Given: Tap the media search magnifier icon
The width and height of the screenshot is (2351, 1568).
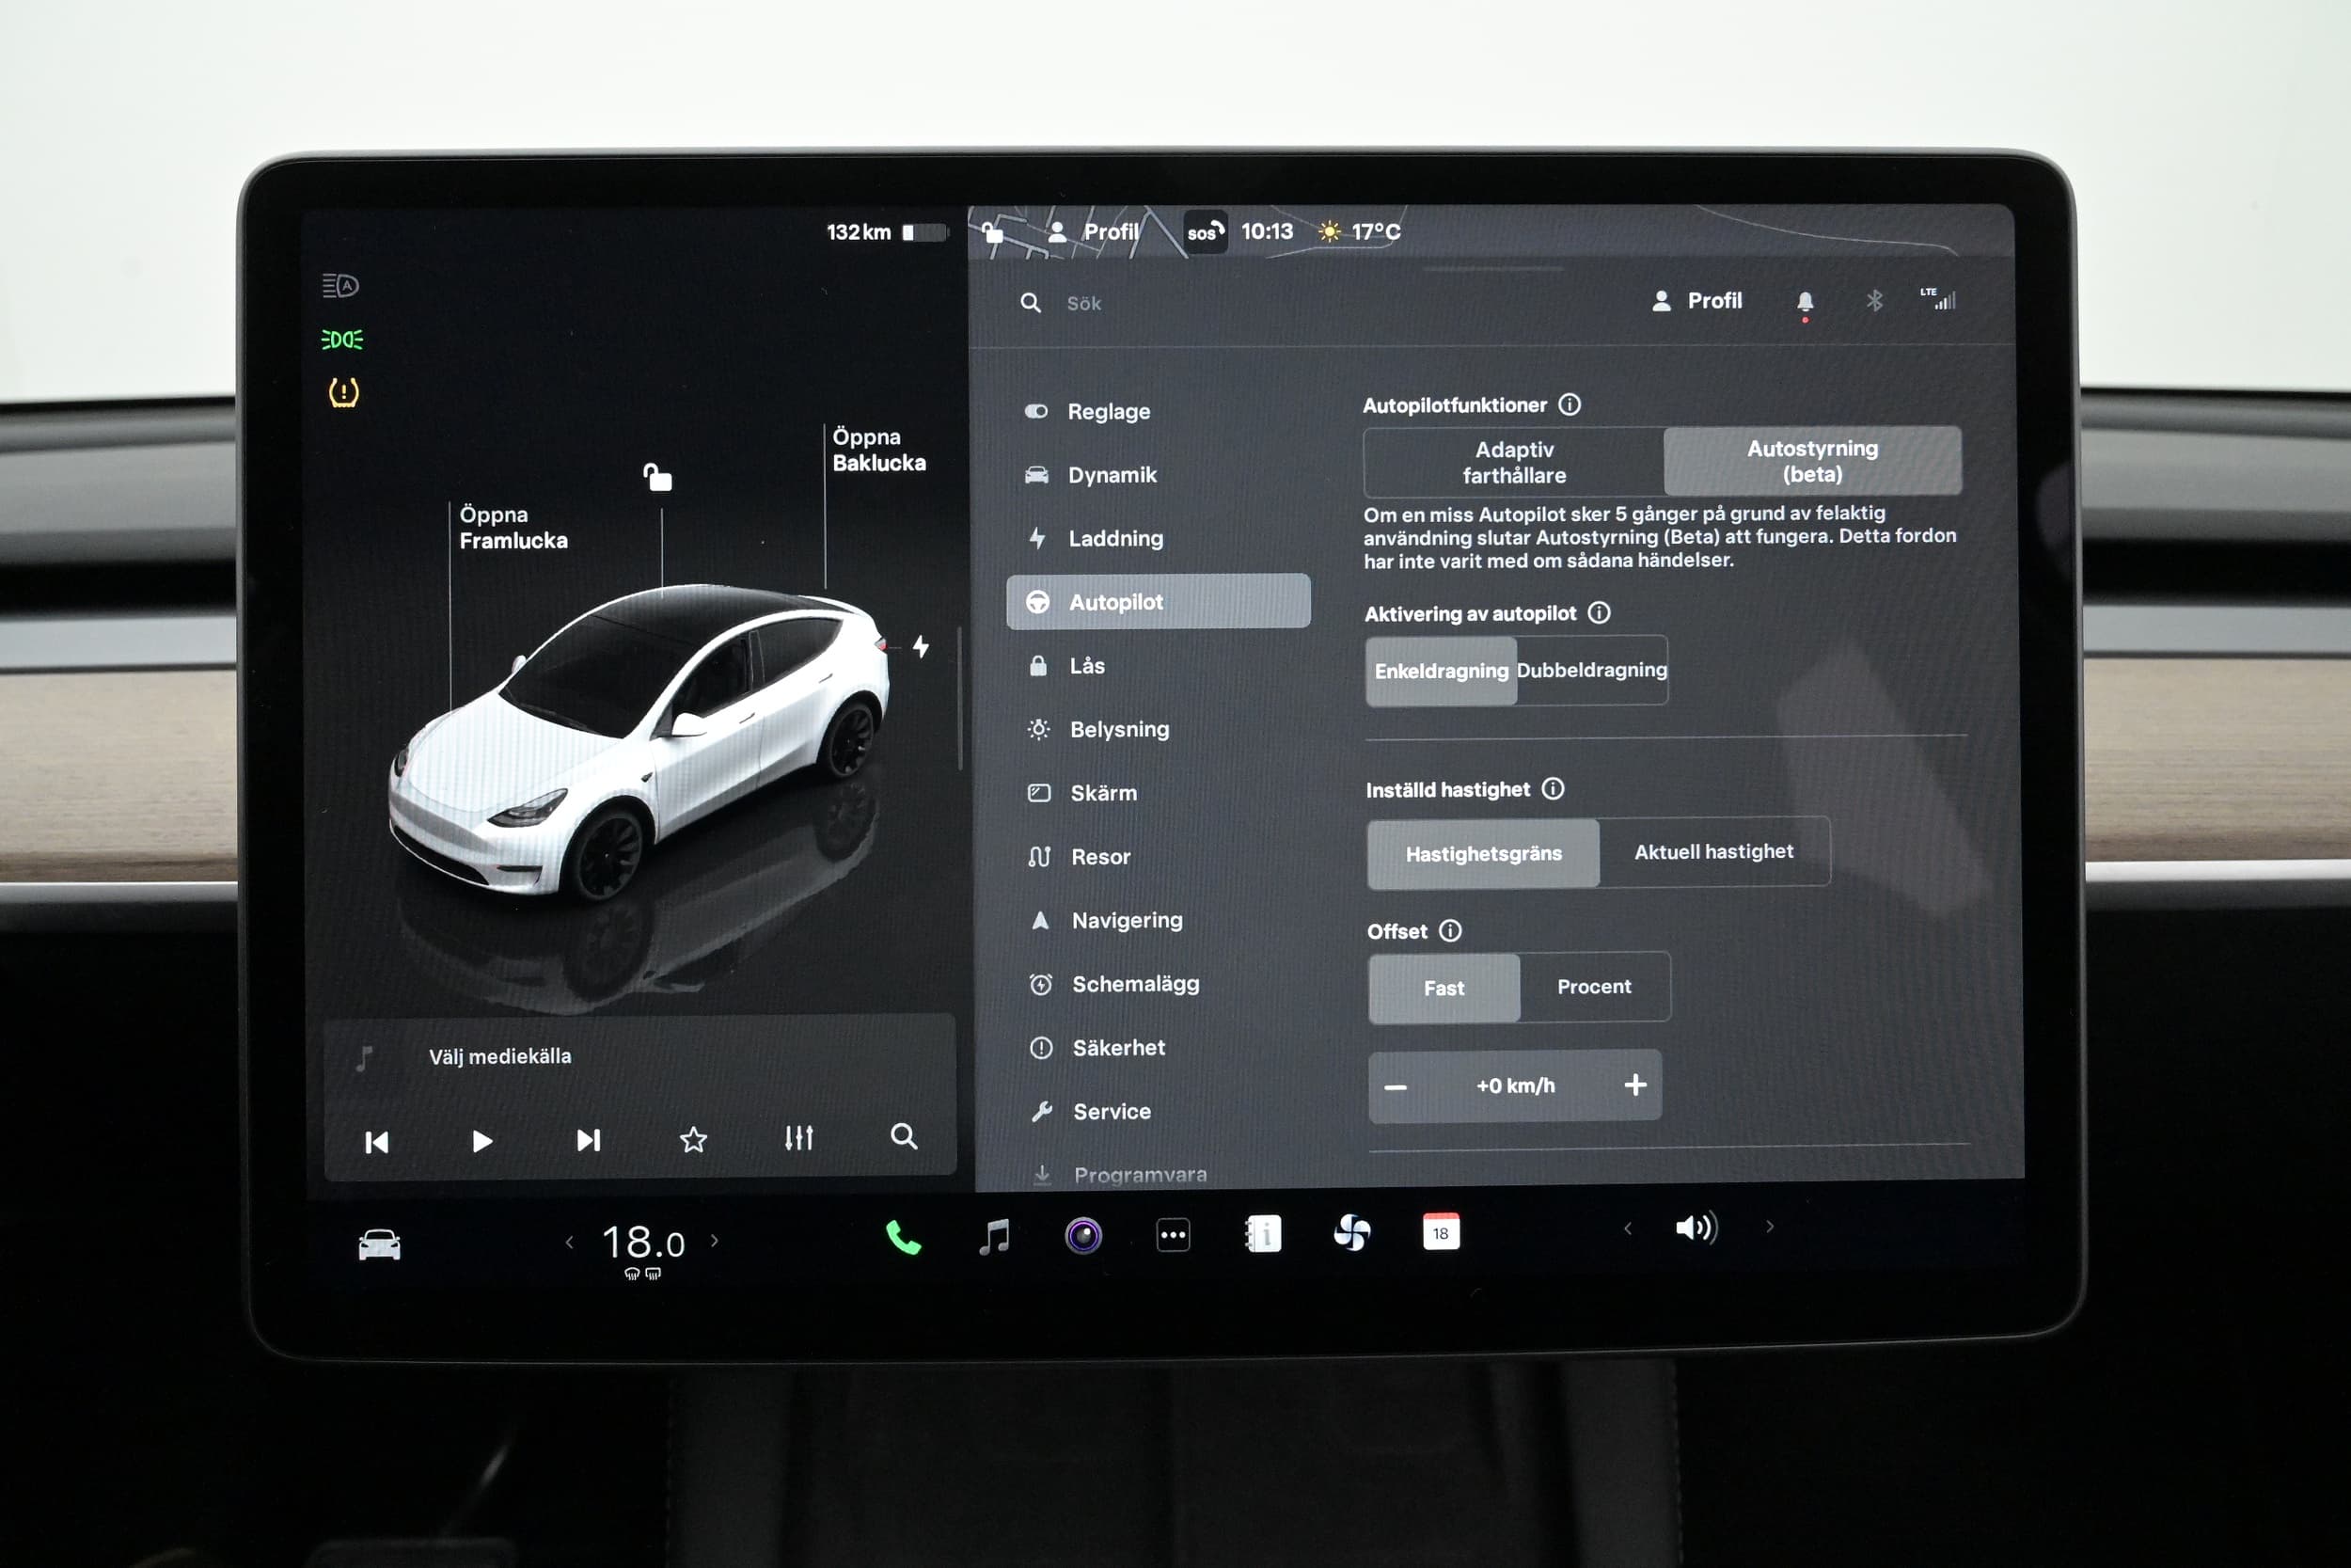Looking at the screenshot, I should tap(904, 1136).
